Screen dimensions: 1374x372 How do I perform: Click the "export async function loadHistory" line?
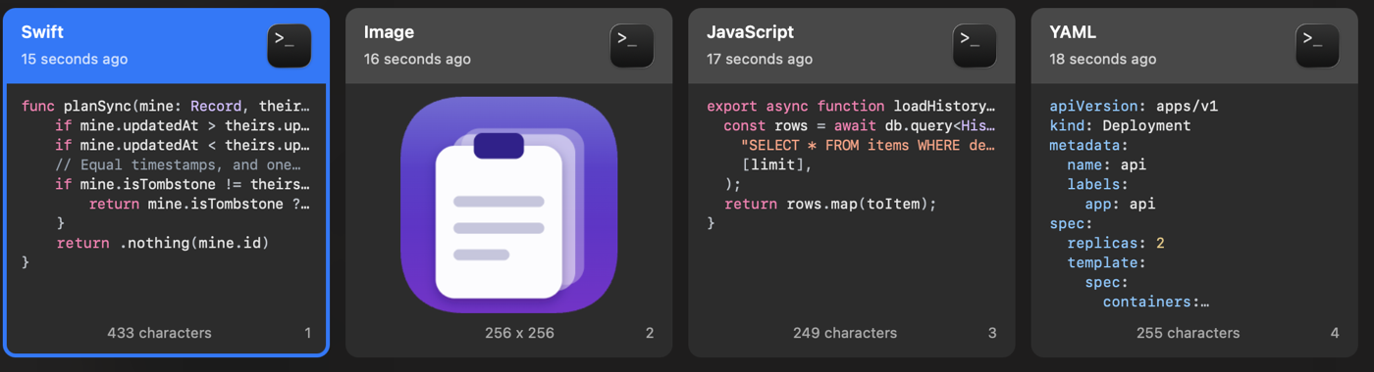851,106
